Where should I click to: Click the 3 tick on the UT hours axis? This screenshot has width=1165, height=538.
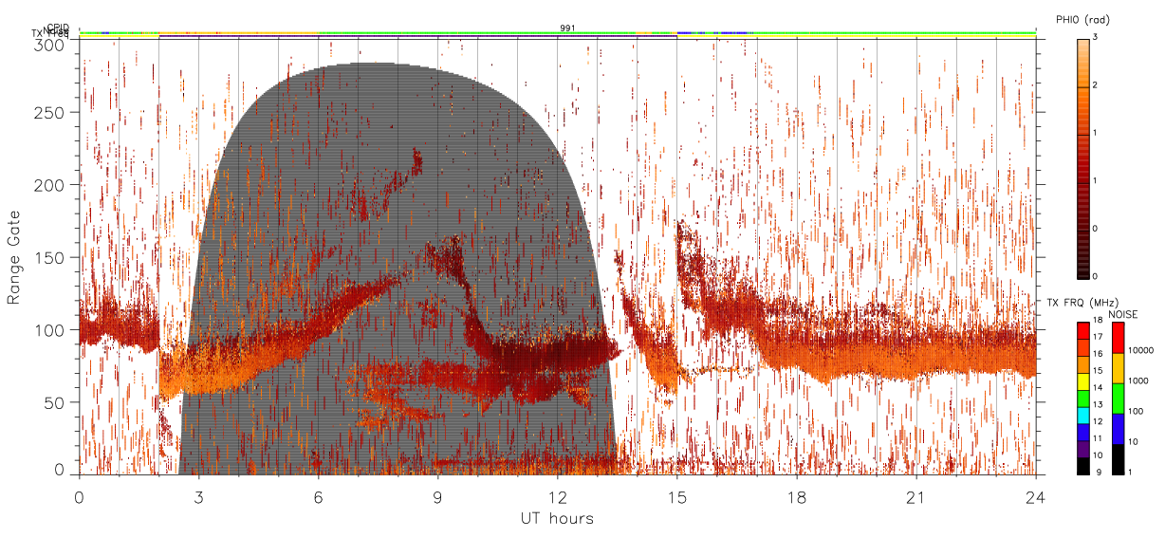tap(198, 496)
